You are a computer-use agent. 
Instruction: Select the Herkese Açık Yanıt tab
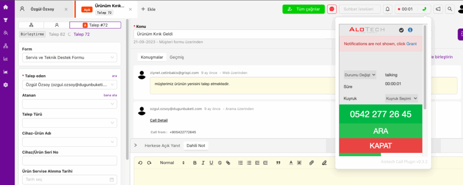162,146
